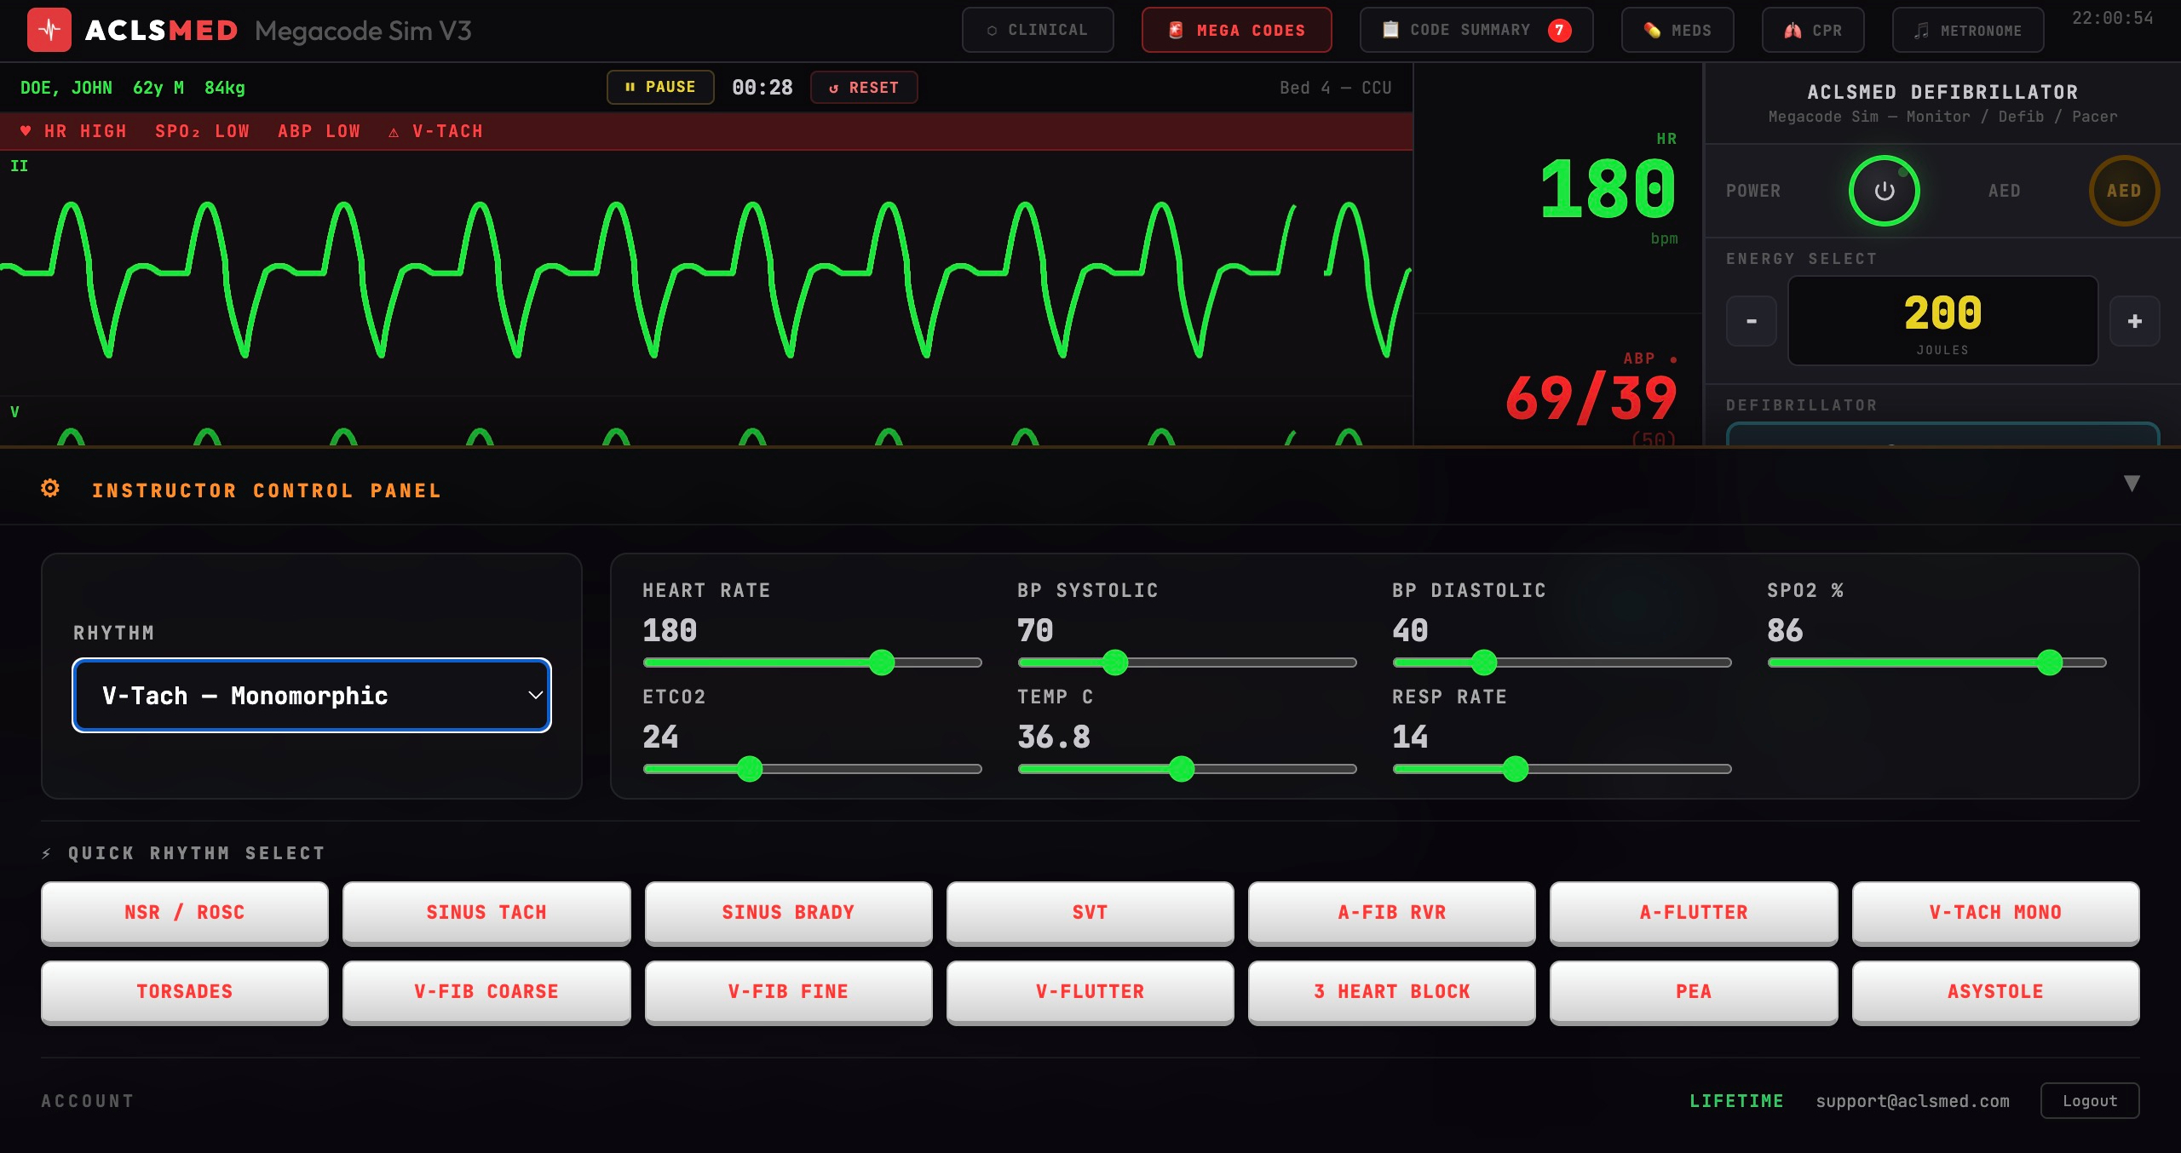The height and width of the screenshot is (1153, 2181).
Task: Collapse the Instructor Control Panel
Action: [x=2132, y=483]
